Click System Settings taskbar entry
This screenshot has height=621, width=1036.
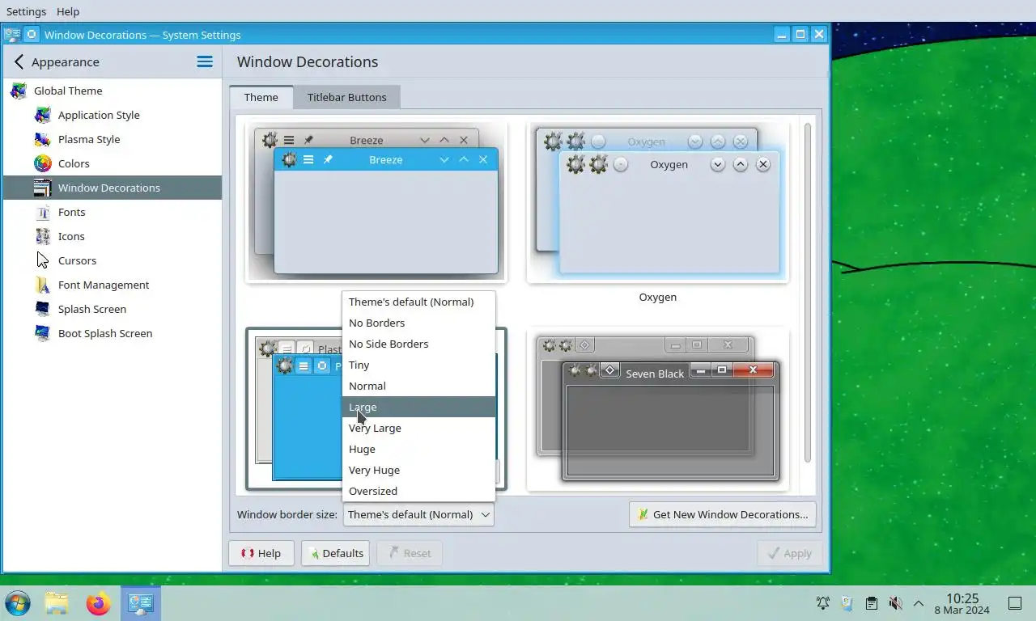(141, 603)
